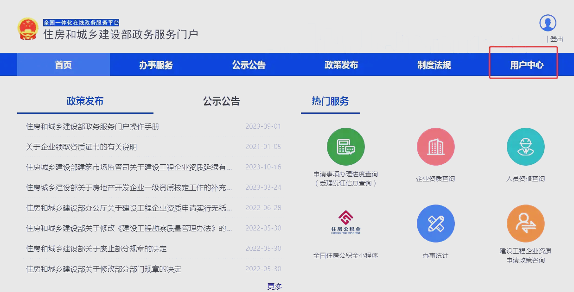Image resolution: width=574 pixels, height=292 pixels.
Task: Click the 全国住房公积金小程序 label
Action: (x=345, y=255)
